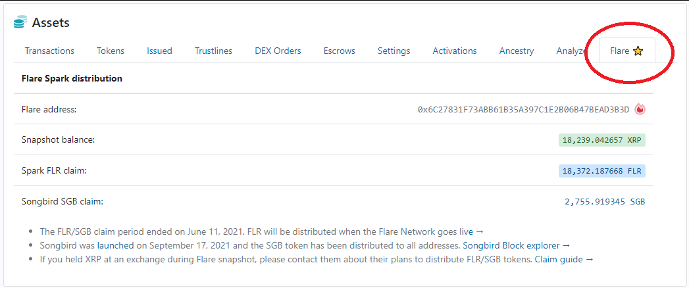Click the star icon on Flare tab
Viewport: 689px width, 288px height.
[638, 51]
